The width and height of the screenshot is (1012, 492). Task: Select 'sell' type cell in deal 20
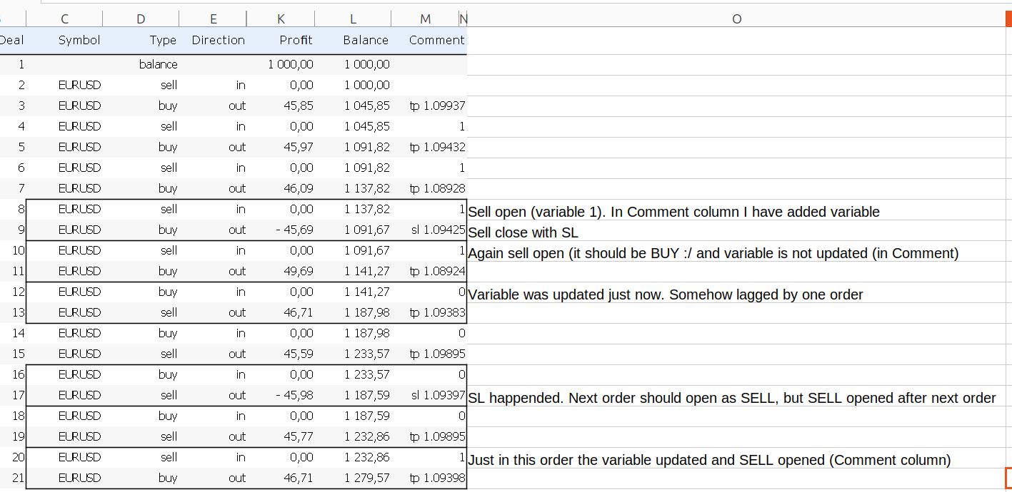[169, 457]
